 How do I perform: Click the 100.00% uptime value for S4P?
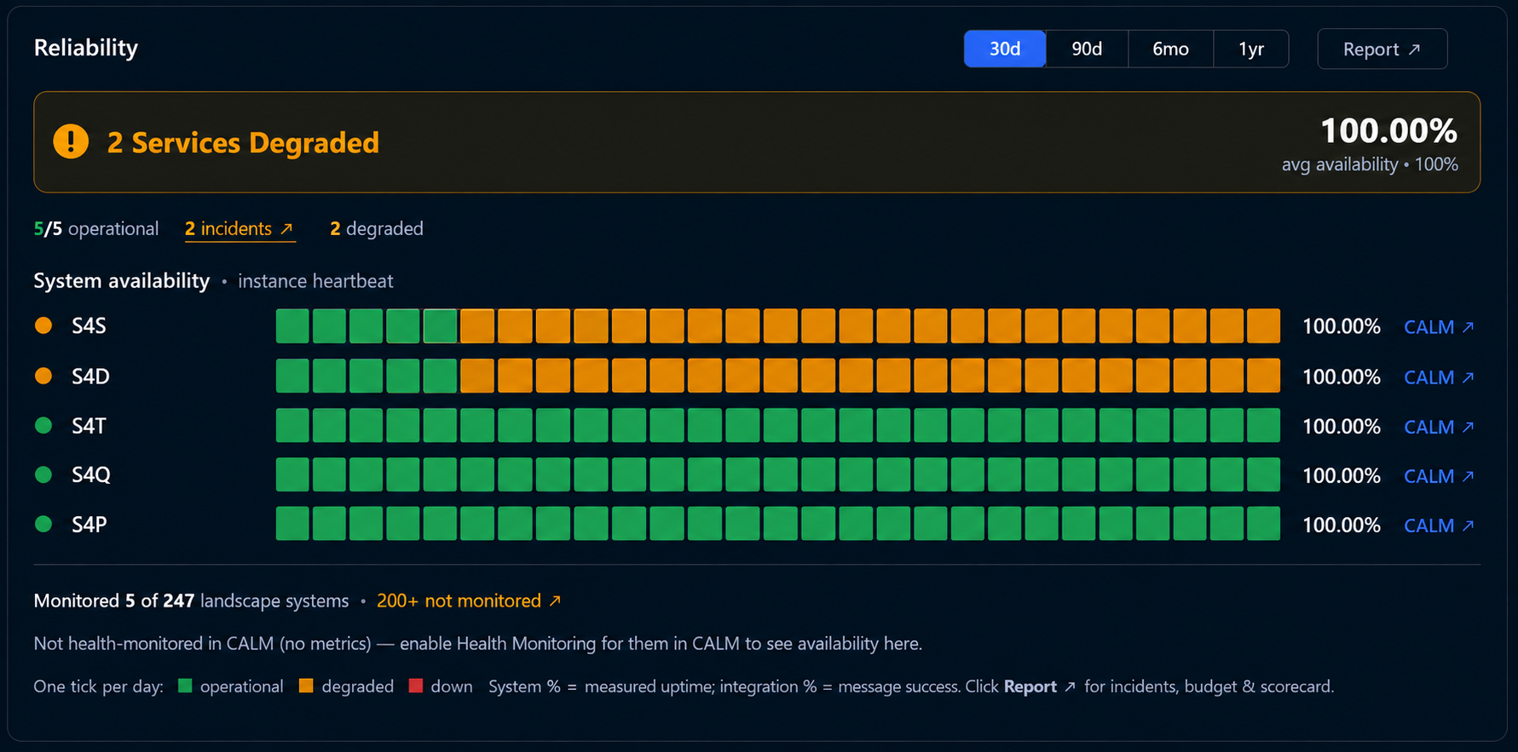[x=1342, y=525]
